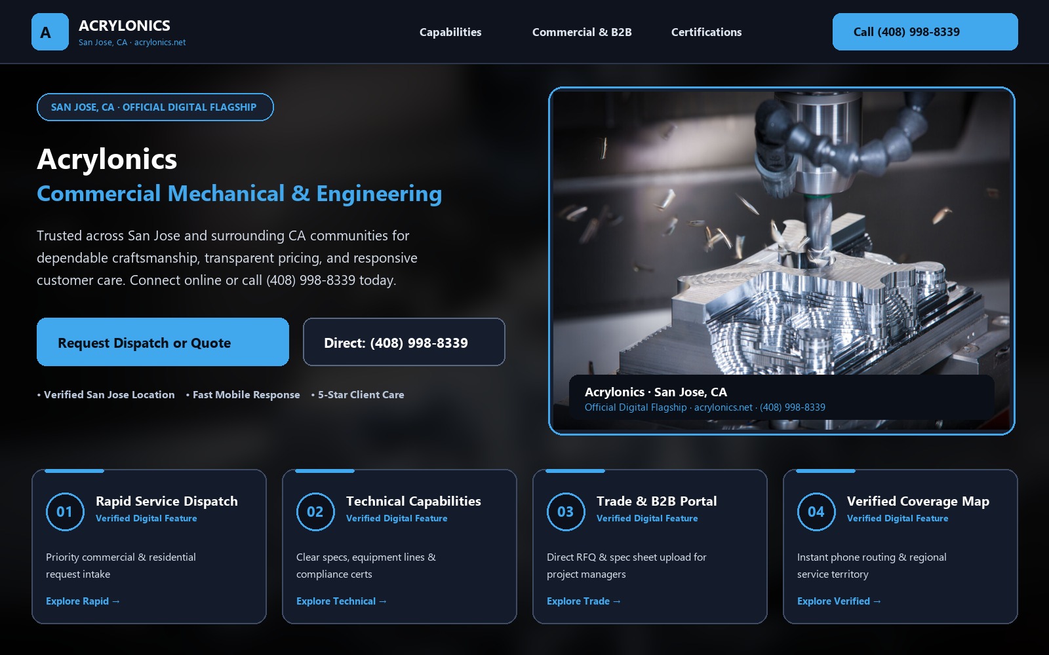Click the Direct: (408) 998-8339 button
Viewport: 1049px width, 655px height.
pyautogui.click(x=404, y=342)
